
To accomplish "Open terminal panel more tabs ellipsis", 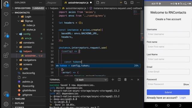I will pos(65,80).
